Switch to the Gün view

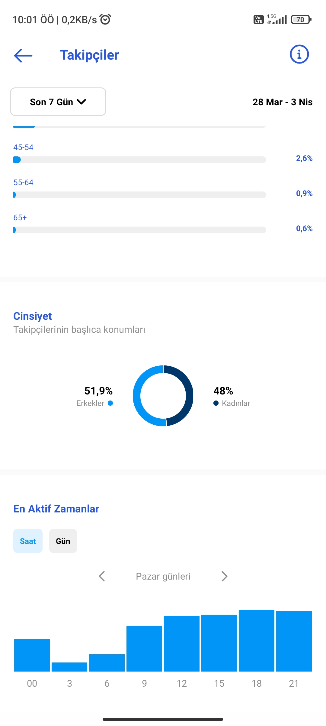coord(63,541)
